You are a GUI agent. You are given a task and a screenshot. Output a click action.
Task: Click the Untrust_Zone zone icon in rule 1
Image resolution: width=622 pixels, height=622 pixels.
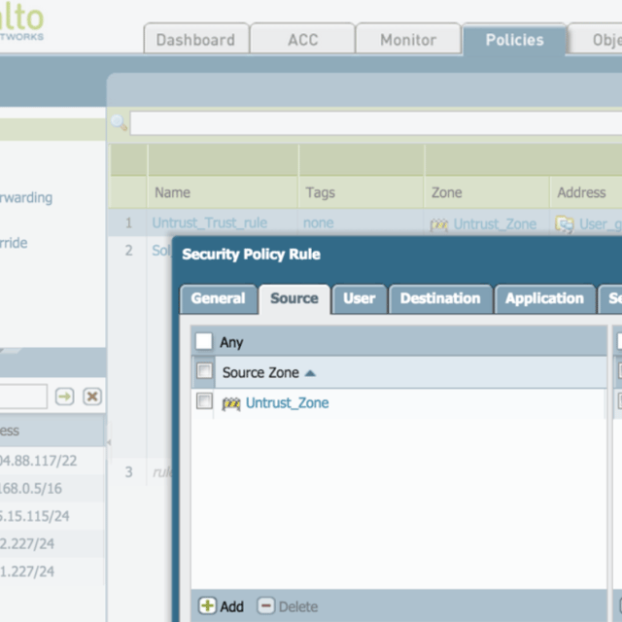pyautogui.click(x=439, y=225)
